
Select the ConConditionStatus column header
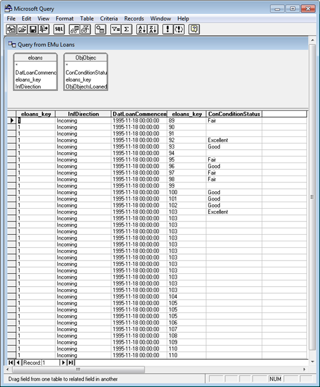coord(234,114)
